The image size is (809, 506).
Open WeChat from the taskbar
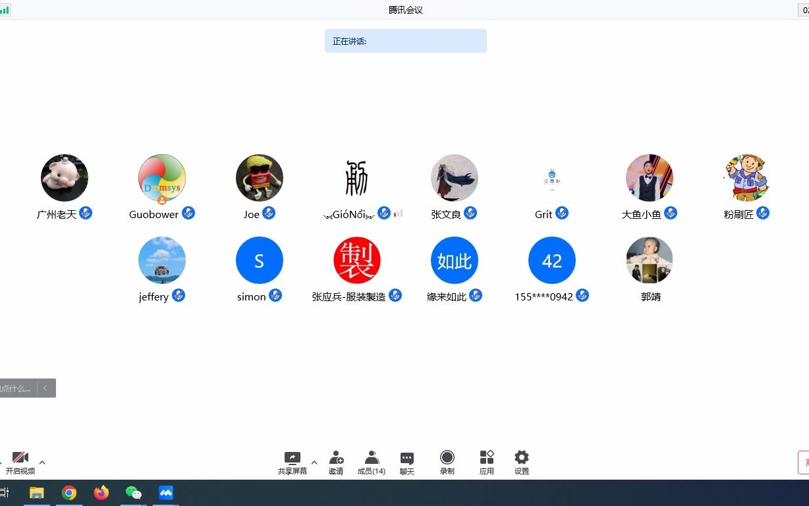(133, 492)
